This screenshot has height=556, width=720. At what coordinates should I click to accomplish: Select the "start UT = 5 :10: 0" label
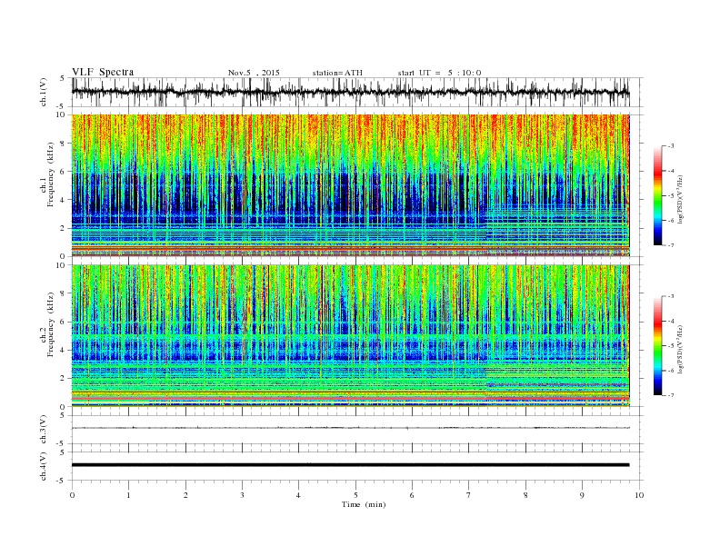pyautogui.click(x=439, y=73)
